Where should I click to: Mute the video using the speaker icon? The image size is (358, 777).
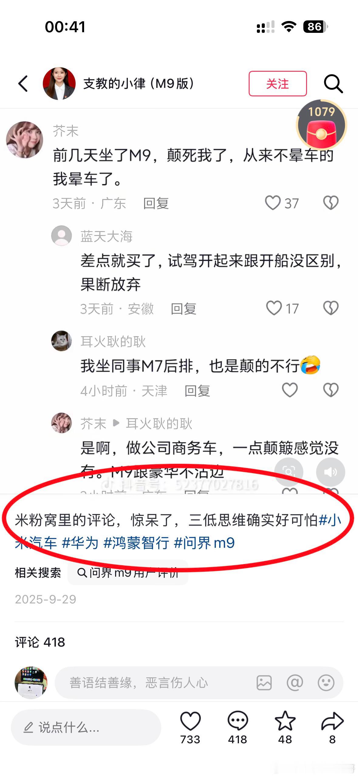tap(330, 472)
